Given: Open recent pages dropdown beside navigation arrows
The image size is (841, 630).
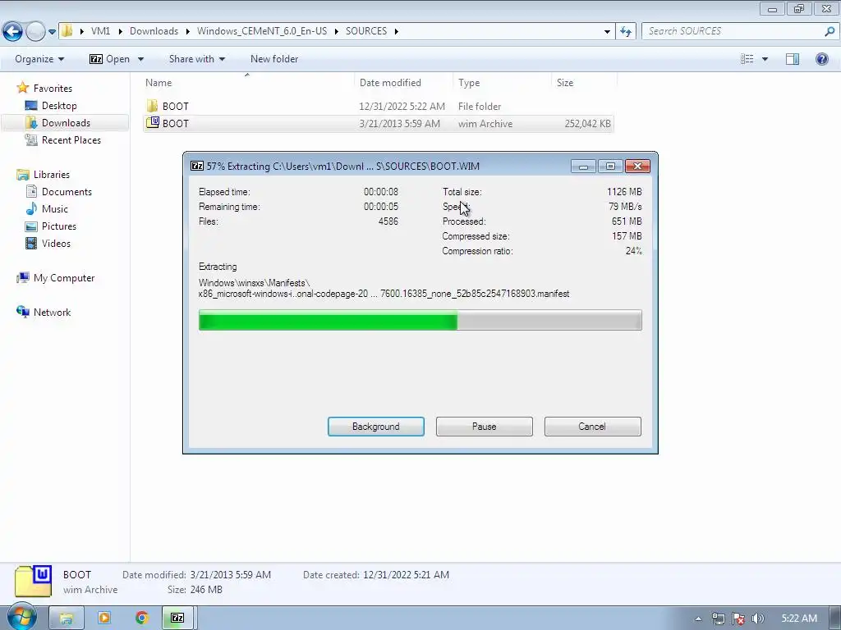Looking at the screenshot, I should (52, 32).
